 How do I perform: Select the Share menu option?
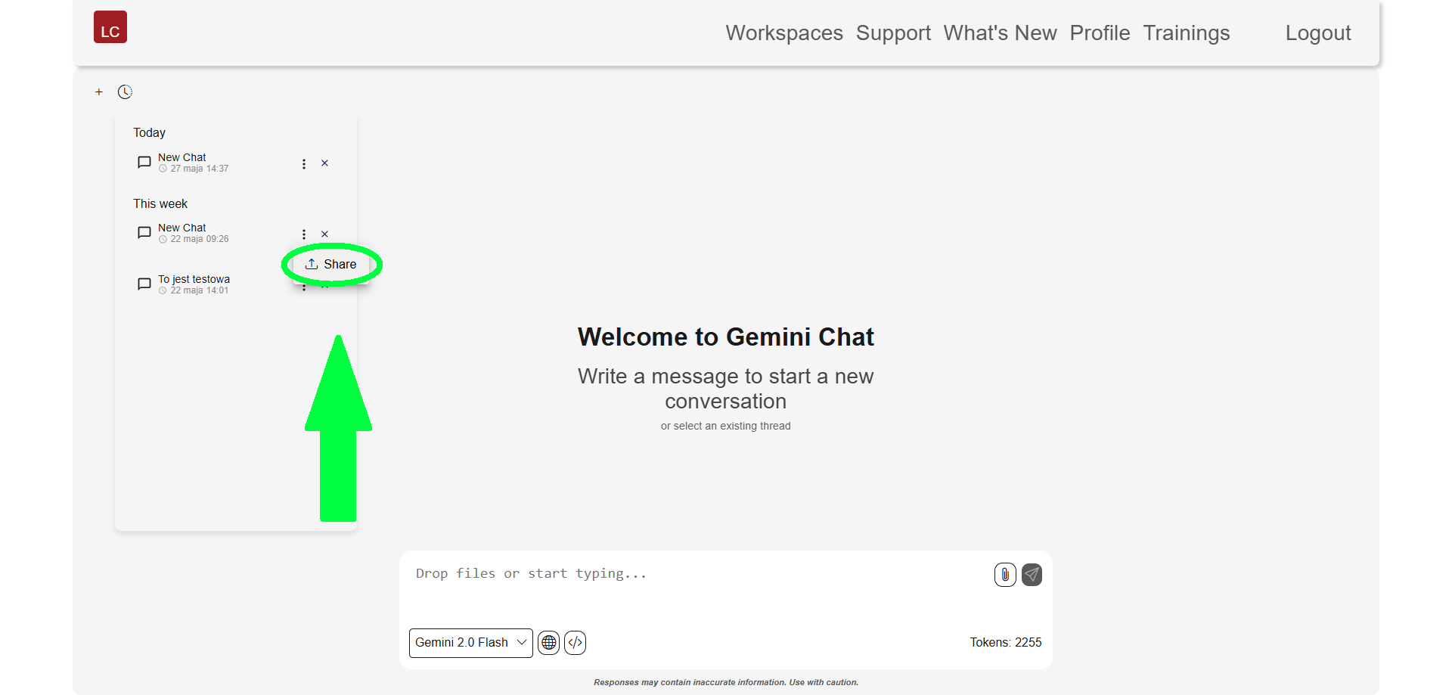331,264
